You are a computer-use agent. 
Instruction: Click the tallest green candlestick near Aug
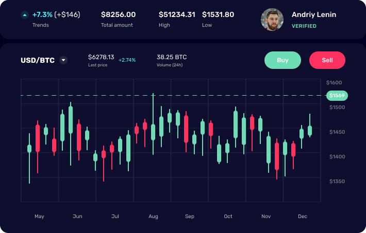[153, 124]
